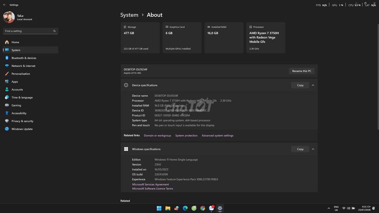Viewport: 379px width, 213px height.
Task: Show hidden system tray icons
Action: click(x=329, y=209)
